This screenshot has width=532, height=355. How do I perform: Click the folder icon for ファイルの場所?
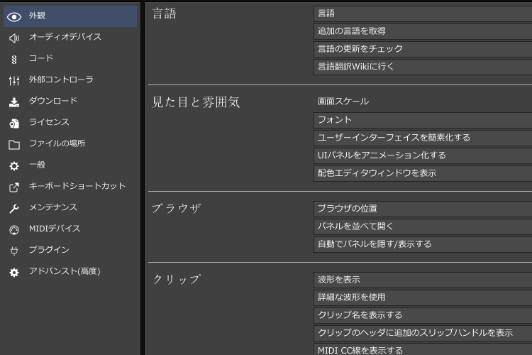(x=14, y=144)
